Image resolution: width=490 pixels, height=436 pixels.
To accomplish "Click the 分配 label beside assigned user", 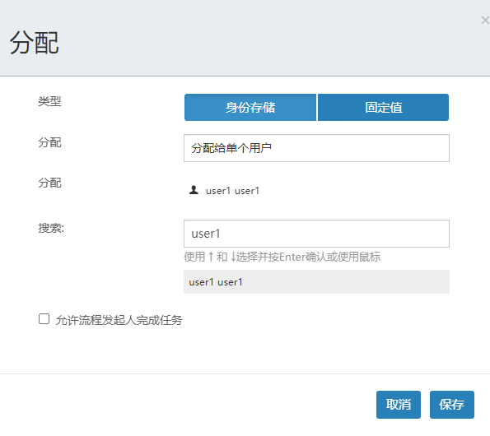I will coord(49,183).
